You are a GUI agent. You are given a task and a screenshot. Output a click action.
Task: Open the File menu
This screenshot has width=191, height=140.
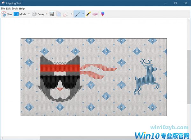click(x=3, y=9)
